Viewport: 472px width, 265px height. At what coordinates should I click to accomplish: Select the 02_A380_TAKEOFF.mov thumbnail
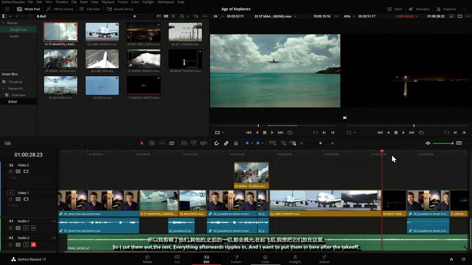click(102, 32)
